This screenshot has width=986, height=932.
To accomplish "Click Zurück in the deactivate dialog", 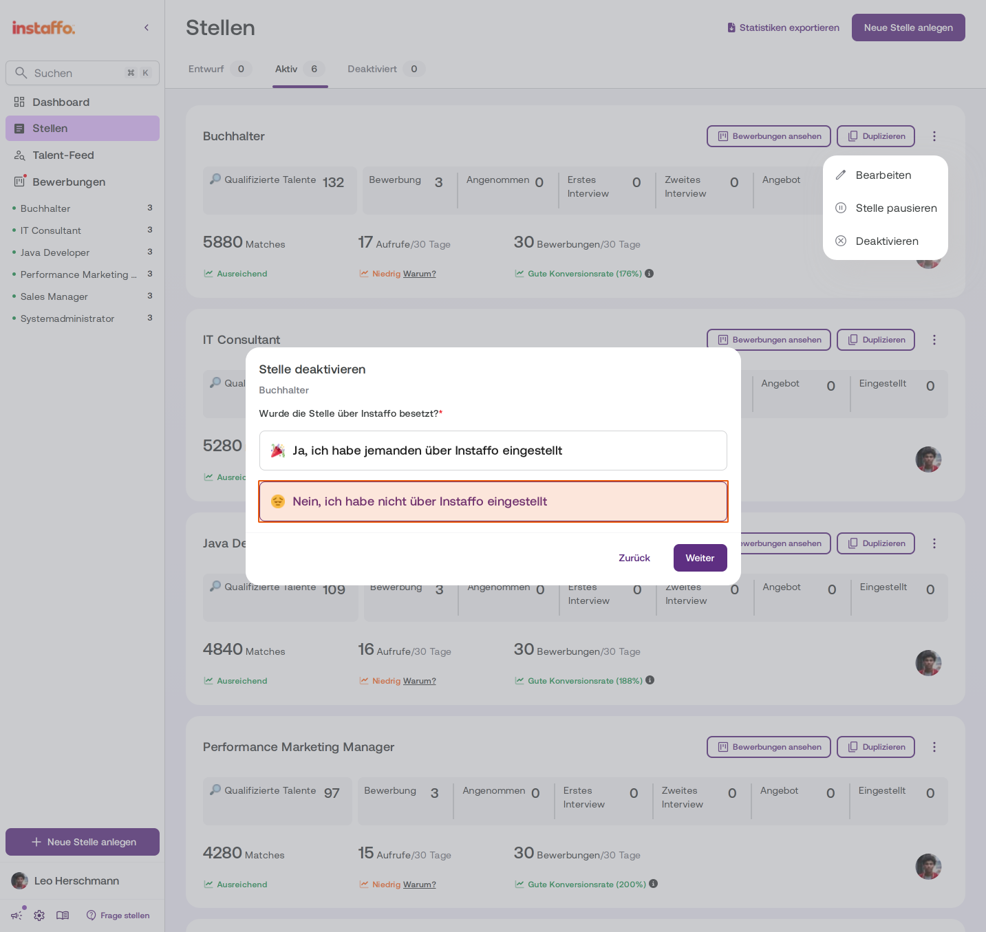I will 634,558.
